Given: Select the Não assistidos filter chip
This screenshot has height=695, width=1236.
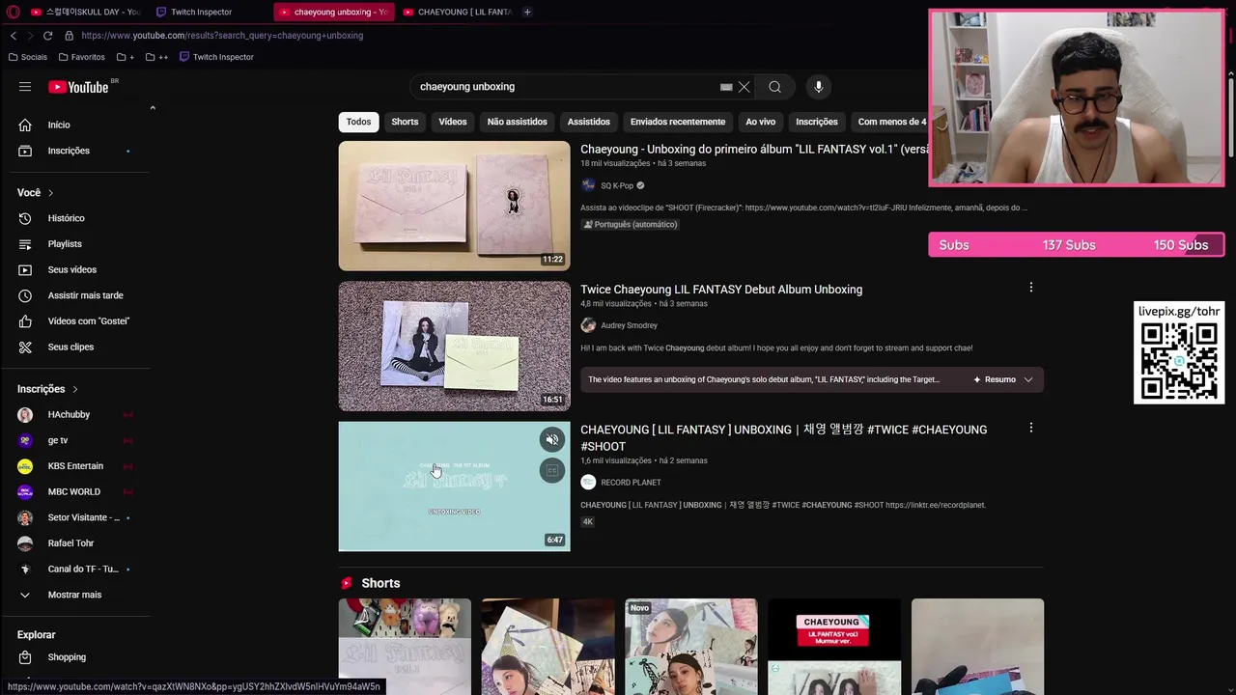Looking at the screenshot, I should click(517, 122).
